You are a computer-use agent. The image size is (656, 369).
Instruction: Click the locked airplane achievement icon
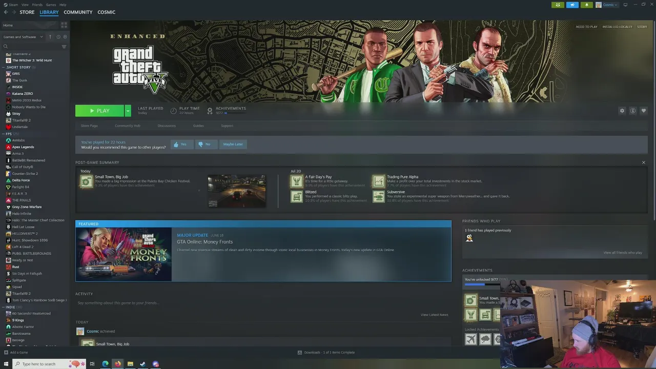tap(470, 339)
